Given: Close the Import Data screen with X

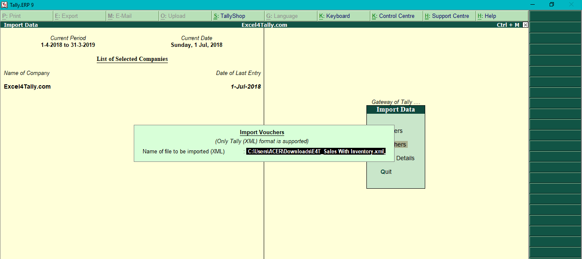Looking at the screenshot, I should pos(525,25).
